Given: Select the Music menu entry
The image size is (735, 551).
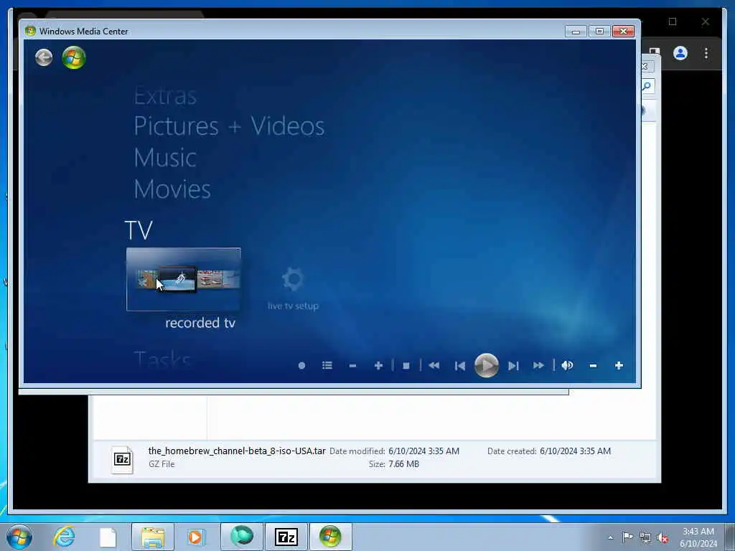Looking at the screenshot, I should tap(165, 157).
